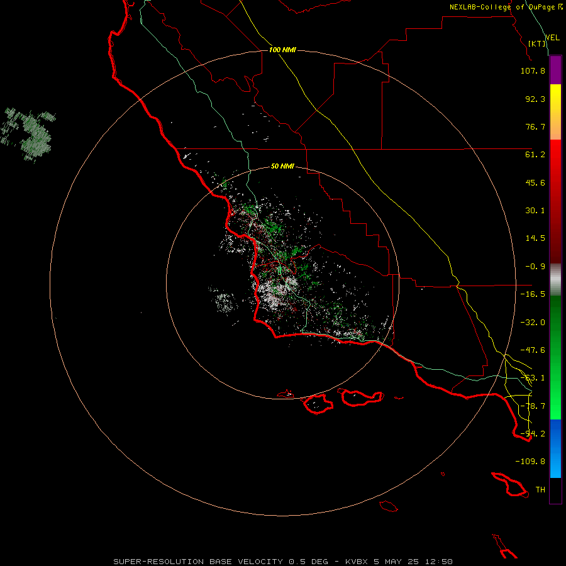
Task: Select the -0.9 velocity scale value
Action: click(x=535, y=267)
